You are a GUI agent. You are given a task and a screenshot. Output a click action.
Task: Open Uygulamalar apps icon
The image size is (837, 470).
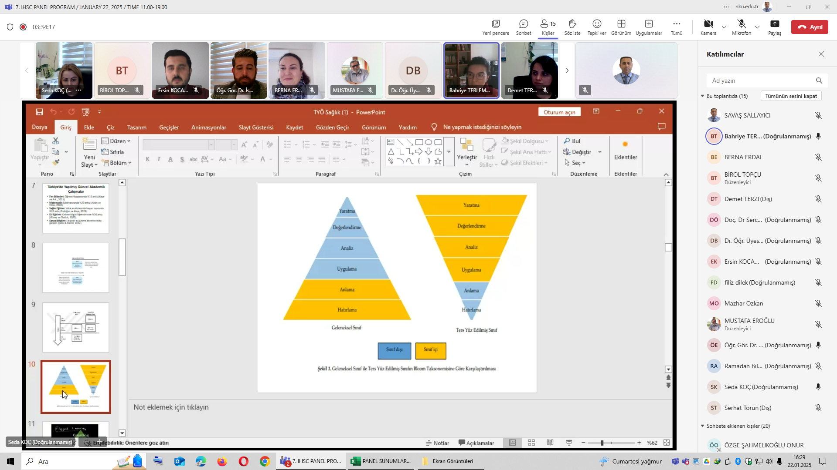(649, 27)
